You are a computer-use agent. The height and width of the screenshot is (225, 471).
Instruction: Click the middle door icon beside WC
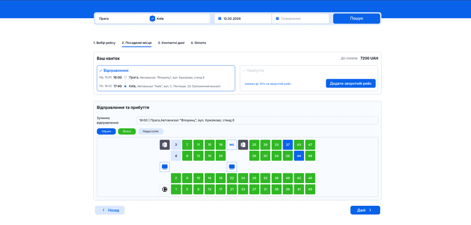point(243,144)
